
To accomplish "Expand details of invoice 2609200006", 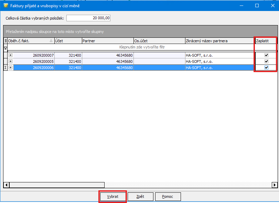I will click(x=10, y=68).
